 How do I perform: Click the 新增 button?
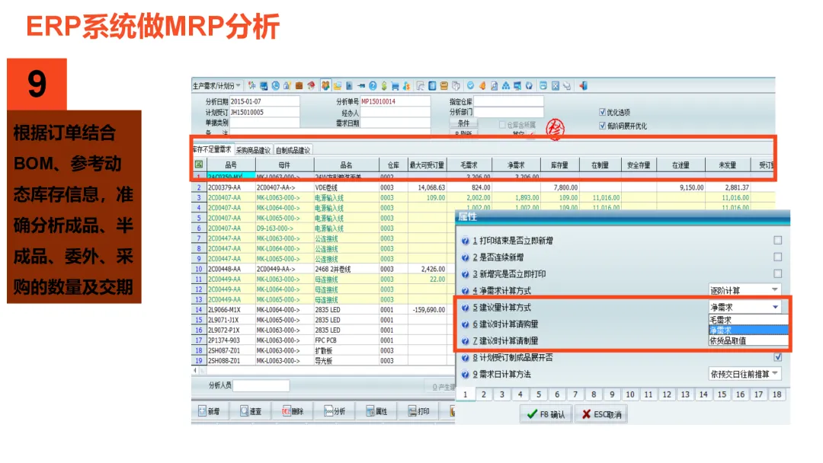209,411
